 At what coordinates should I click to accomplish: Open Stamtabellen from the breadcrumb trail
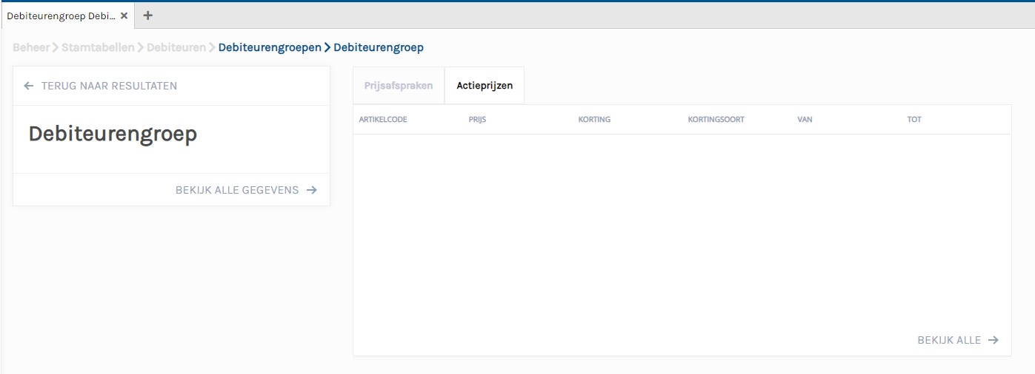[x=98, y=47]
